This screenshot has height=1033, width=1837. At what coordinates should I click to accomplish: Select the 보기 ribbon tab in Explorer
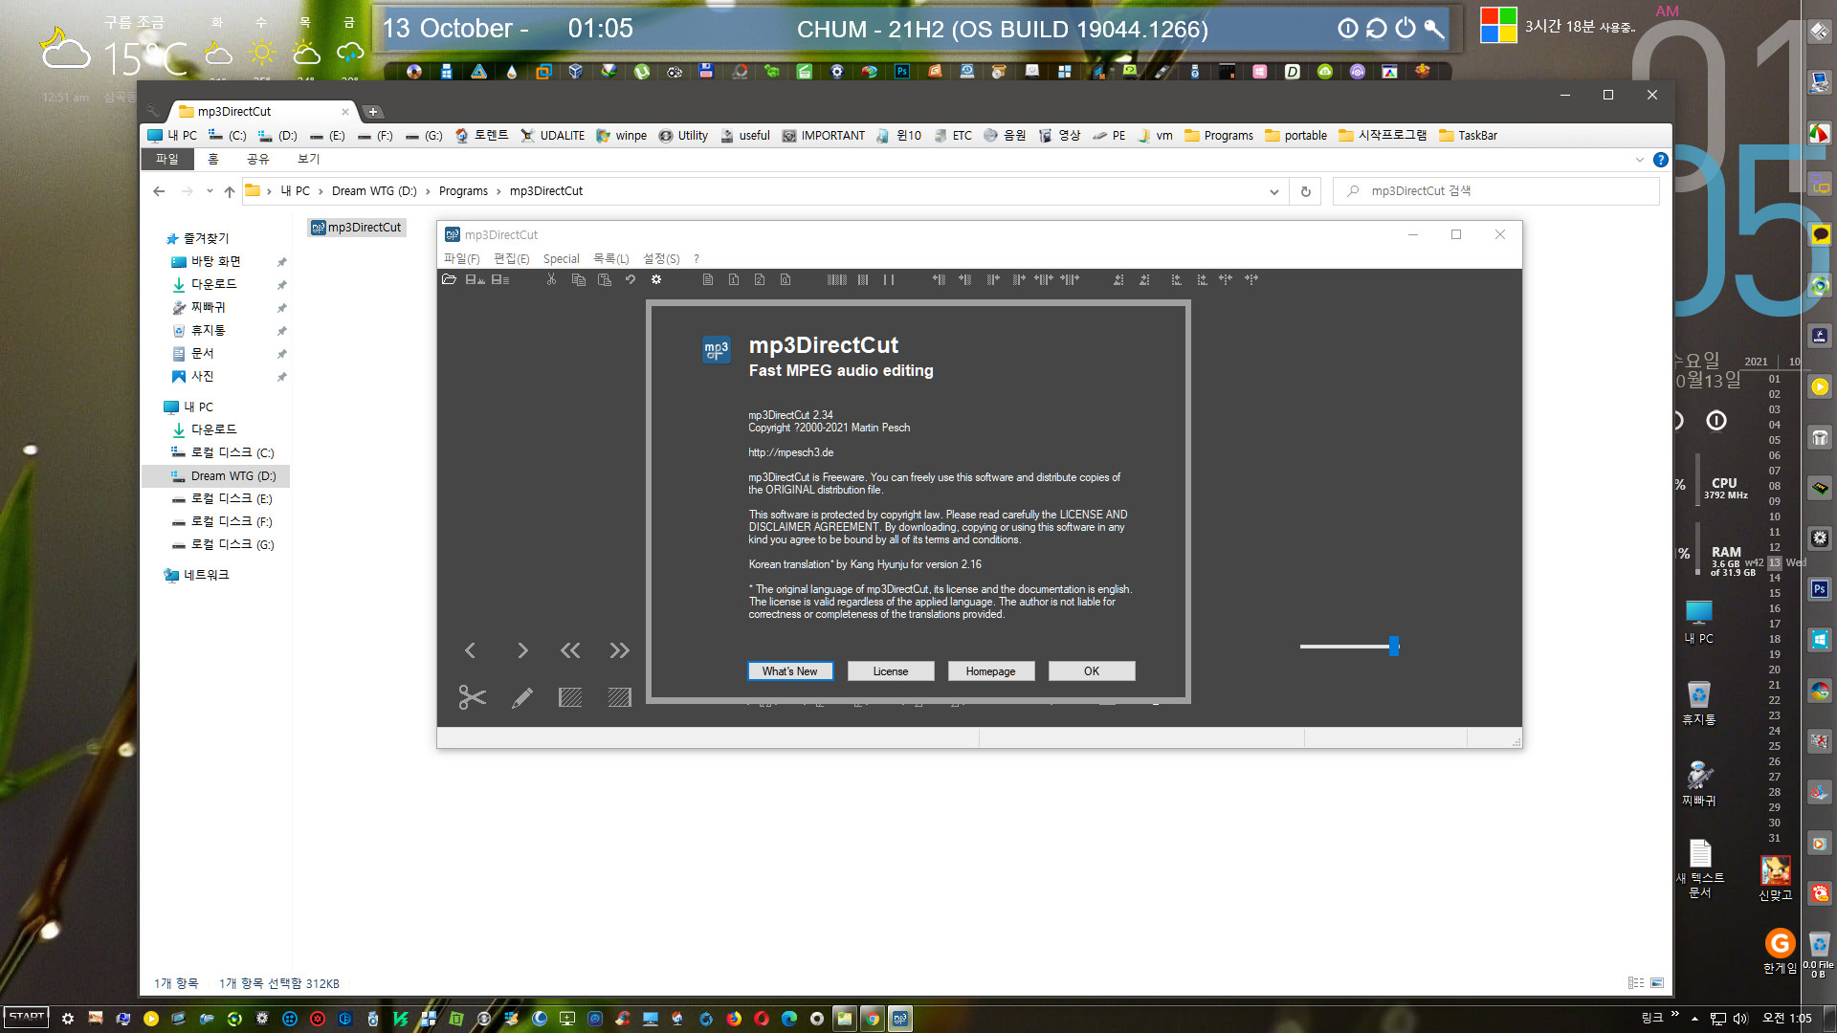308,159
